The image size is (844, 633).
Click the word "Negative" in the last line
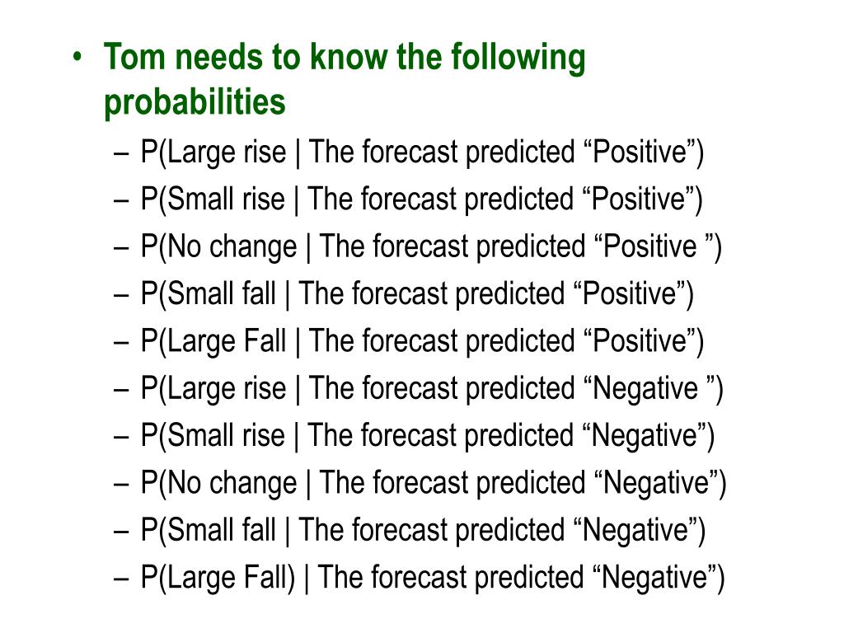coord(654,578)
